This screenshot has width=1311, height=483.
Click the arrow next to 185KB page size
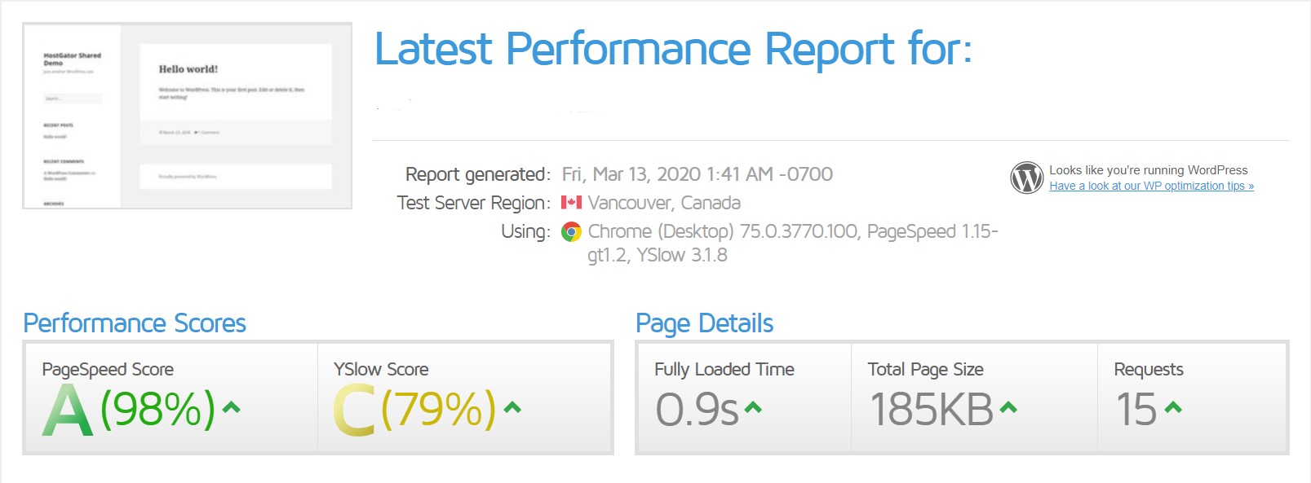[x=1008, y=407]
